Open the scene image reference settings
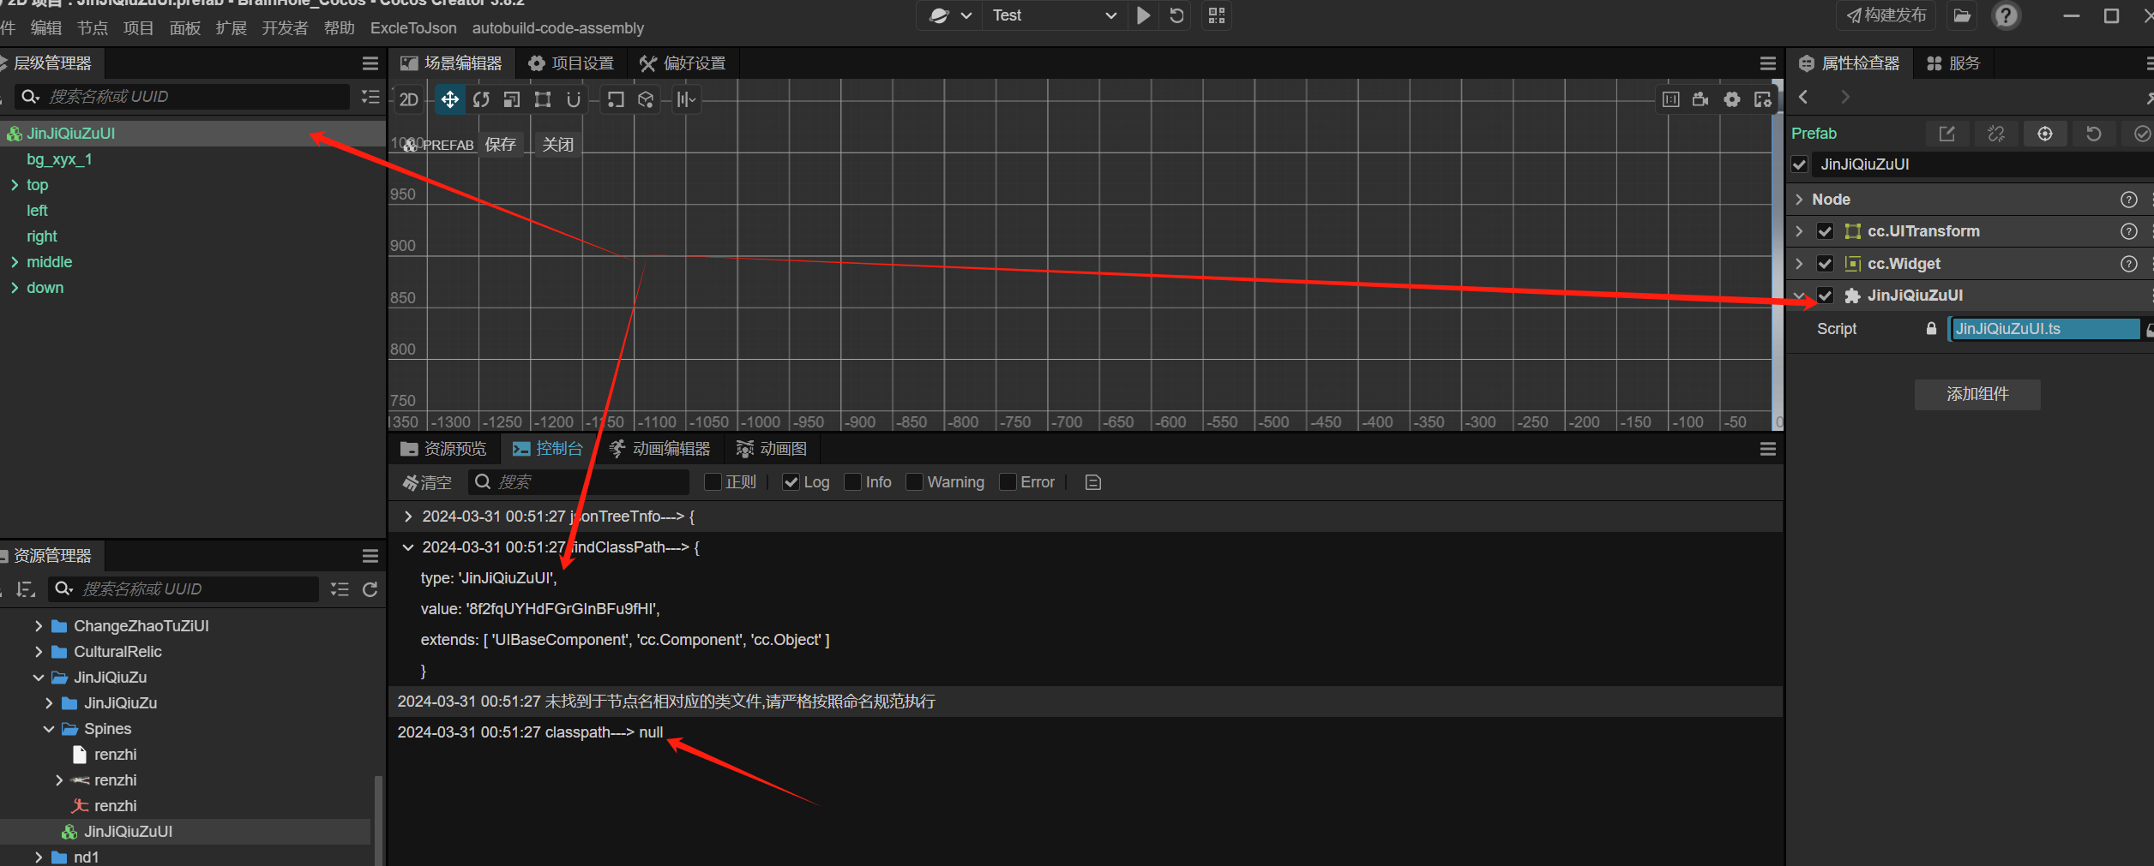The height and width of the screenshot is (866, 2154). [1763, 99]
